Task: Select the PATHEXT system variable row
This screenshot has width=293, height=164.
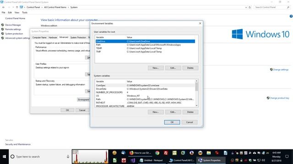Action: pos(145,102)
